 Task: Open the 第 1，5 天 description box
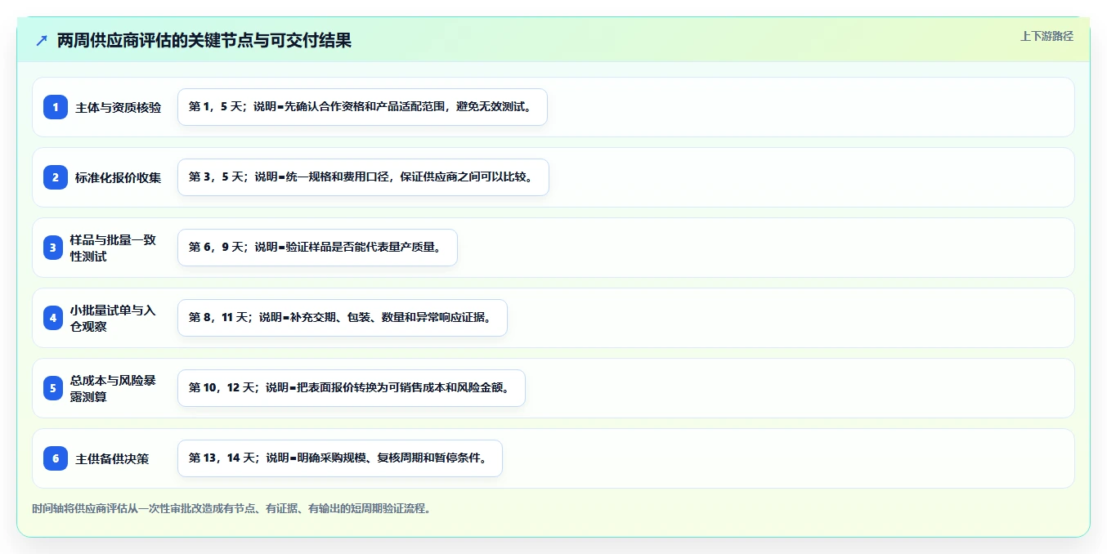pos(362,107)
